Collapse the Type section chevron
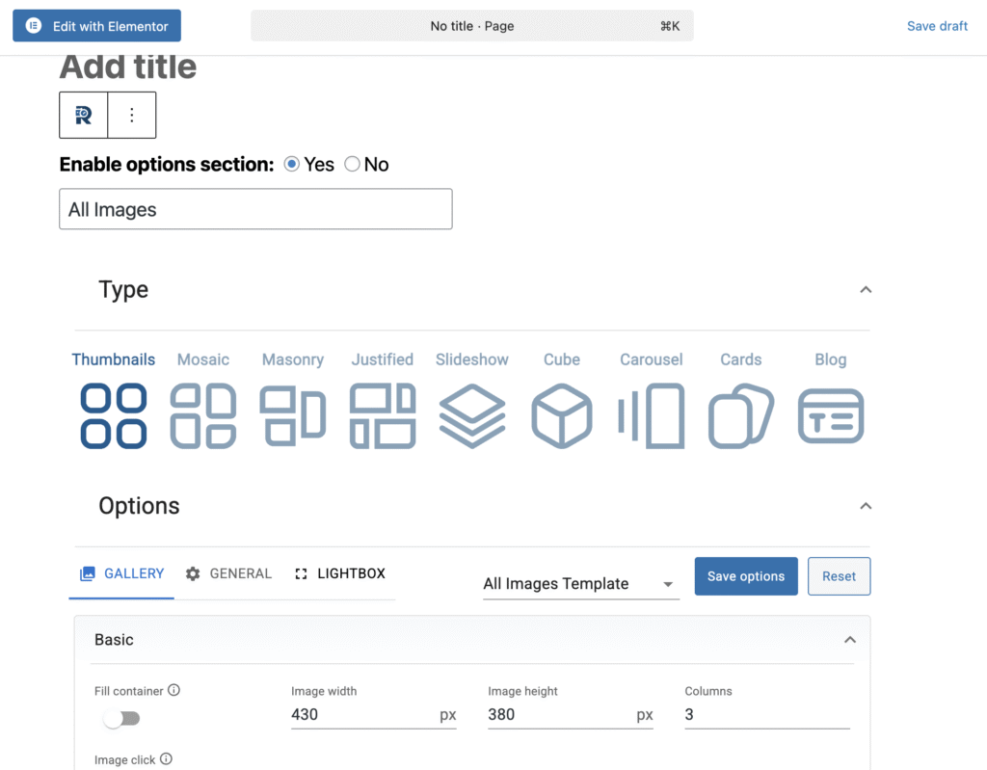 click(x=866, y=289)
